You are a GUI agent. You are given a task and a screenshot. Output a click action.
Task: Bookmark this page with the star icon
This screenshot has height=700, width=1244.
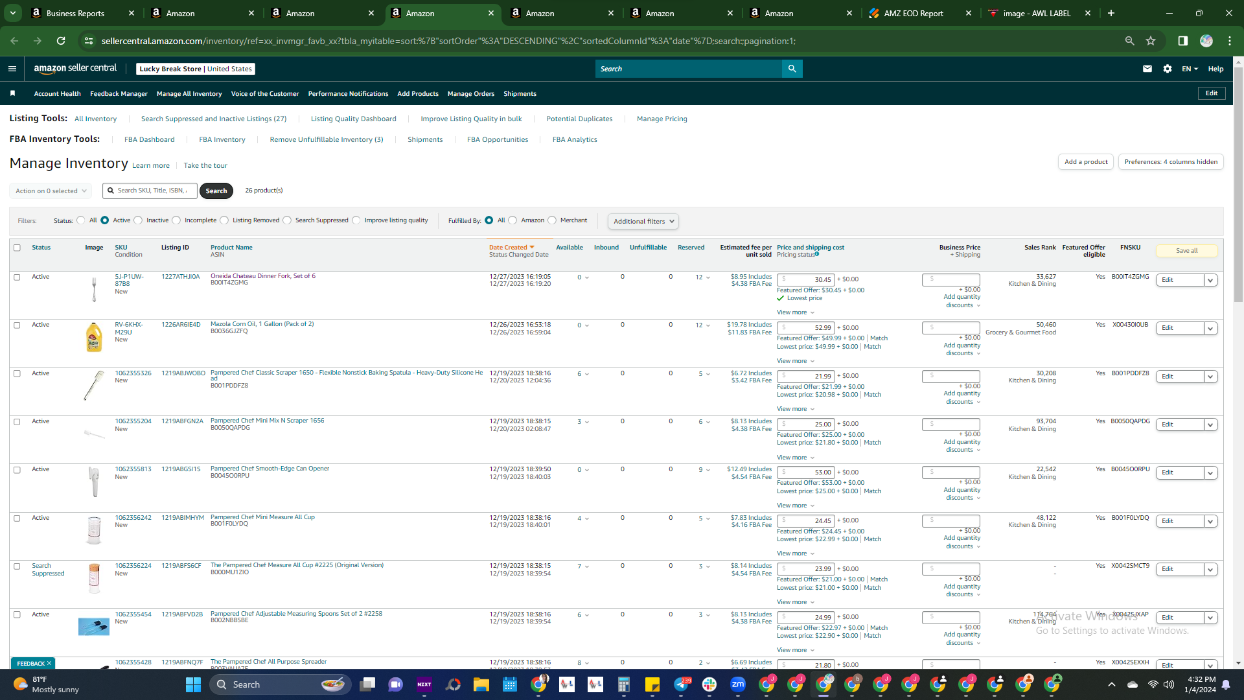tap(1151, 41)
